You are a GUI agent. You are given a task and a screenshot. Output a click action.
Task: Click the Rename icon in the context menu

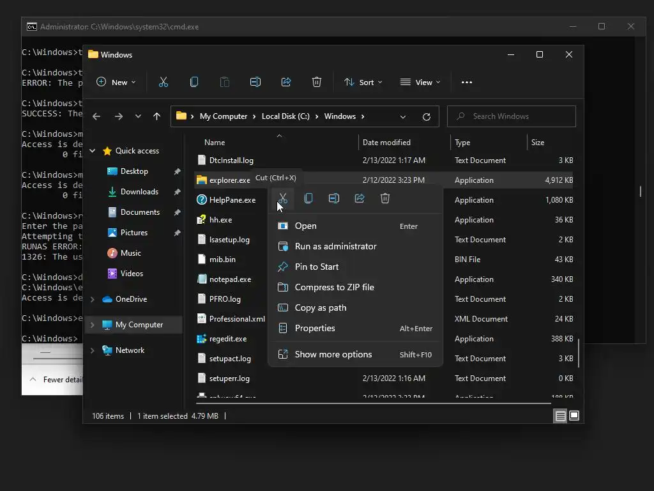coord(334,198)
